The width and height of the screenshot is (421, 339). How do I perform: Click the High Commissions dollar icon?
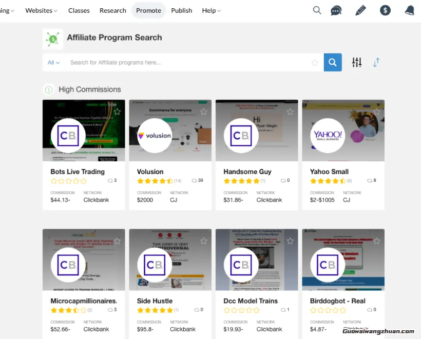(x=49, y=89)
